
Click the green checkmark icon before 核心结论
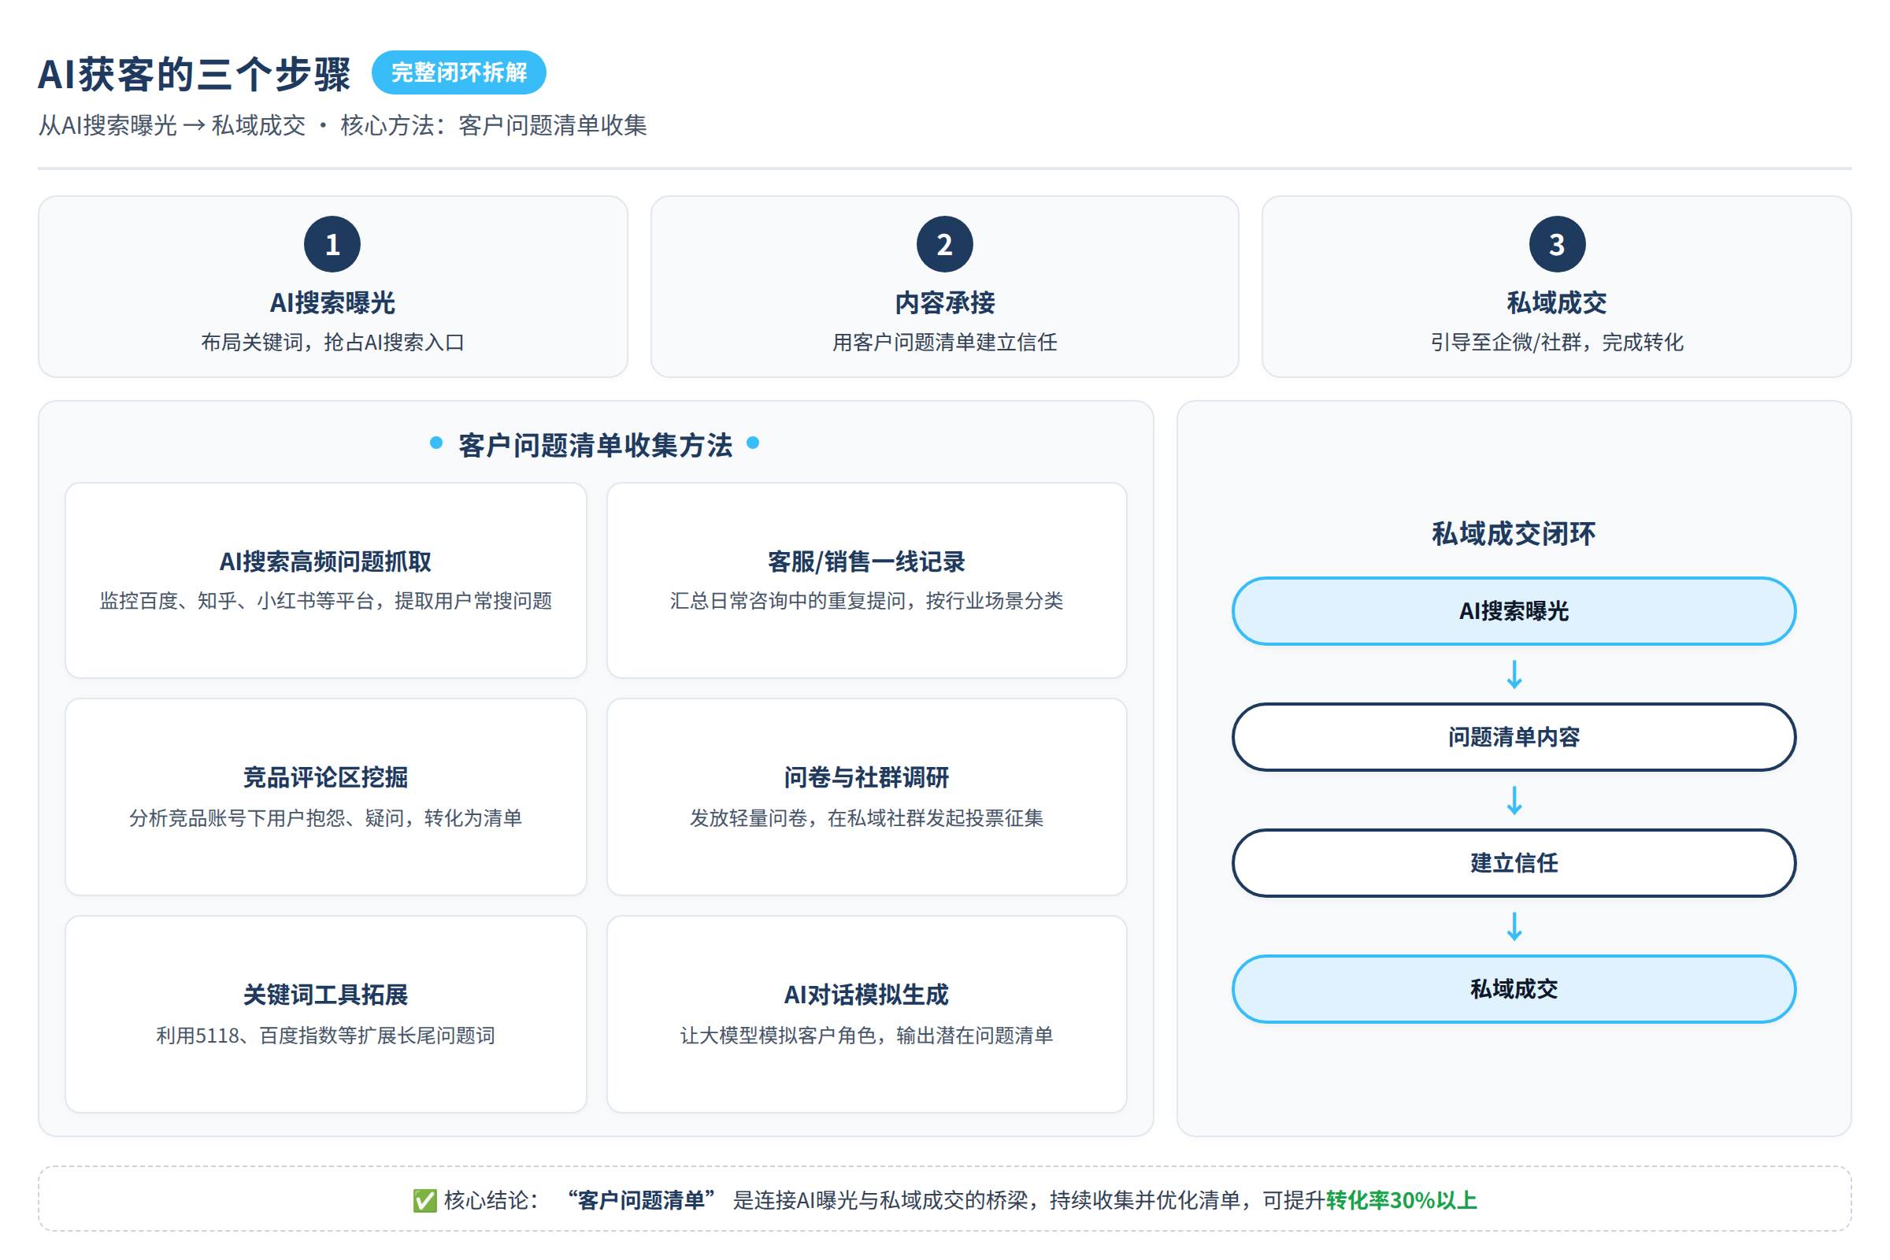(424, 1200)
